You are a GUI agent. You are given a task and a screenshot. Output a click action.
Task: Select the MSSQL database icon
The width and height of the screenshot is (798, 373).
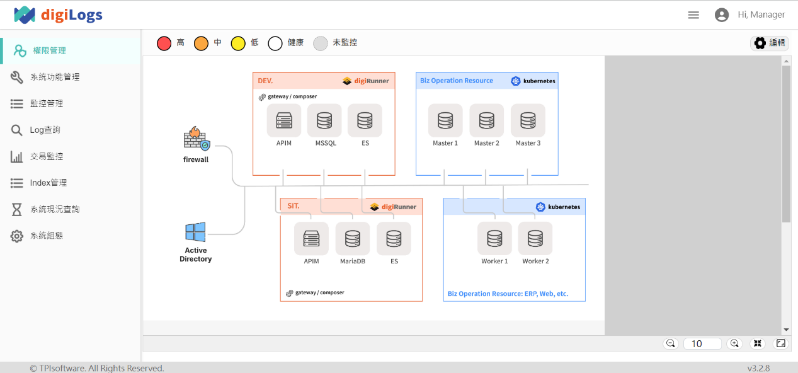pyautogui.click(x=324, y=120)
